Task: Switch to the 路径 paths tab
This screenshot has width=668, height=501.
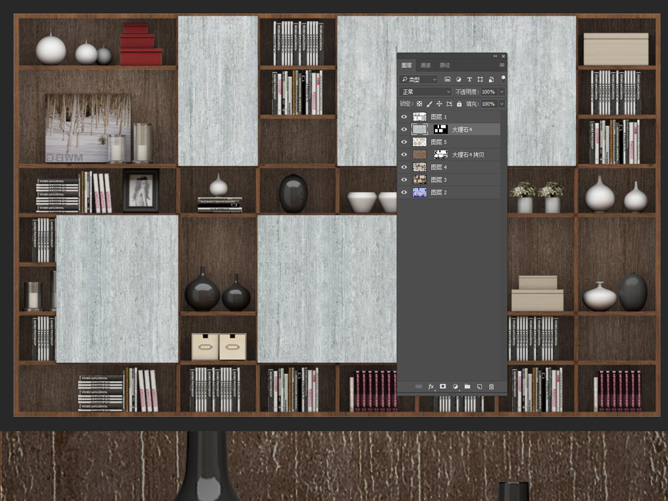Action: tap(445, 65)
